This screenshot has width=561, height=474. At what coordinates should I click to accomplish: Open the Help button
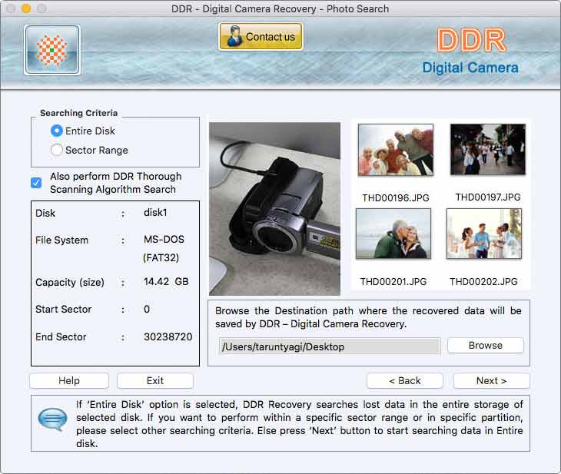[x=69, y=380]
